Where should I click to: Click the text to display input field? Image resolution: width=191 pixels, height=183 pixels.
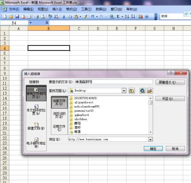point(114,82)
